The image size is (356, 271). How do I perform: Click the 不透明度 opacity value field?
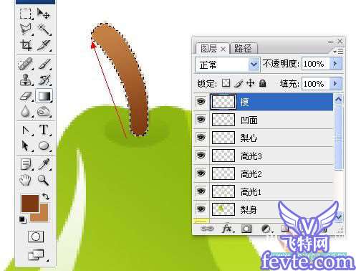tap(316, 64)
